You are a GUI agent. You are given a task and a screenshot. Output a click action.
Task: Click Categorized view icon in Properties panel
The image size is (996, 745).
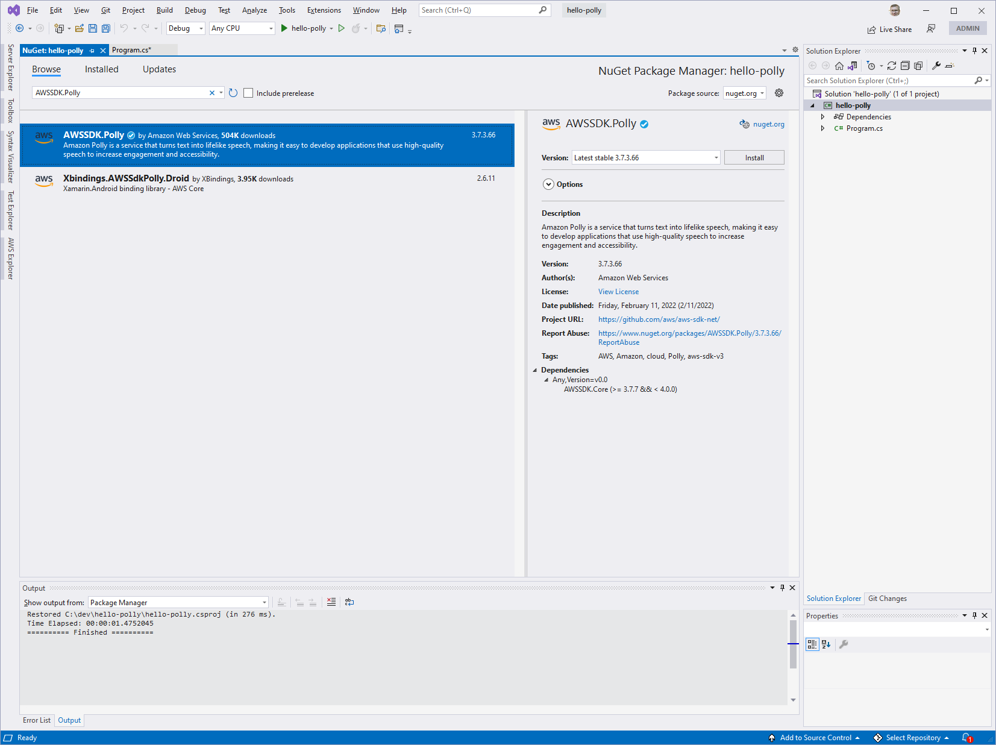[x=812, y=644]
